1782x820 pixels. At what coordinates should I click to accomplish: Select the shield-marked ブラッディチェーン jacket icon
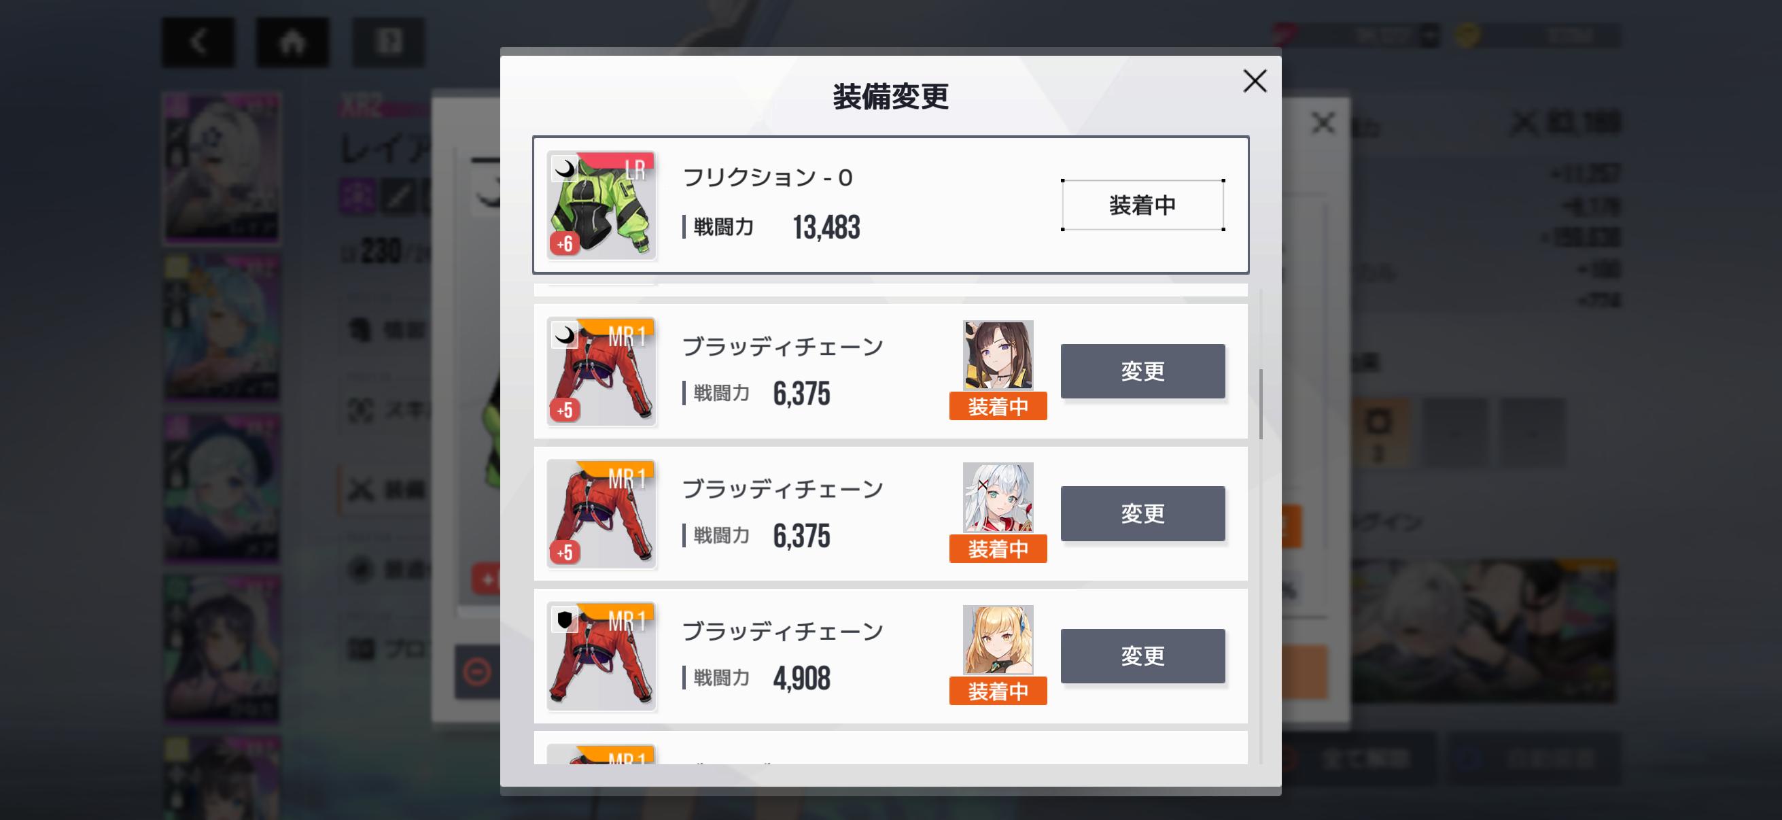(x=601, y=656)
